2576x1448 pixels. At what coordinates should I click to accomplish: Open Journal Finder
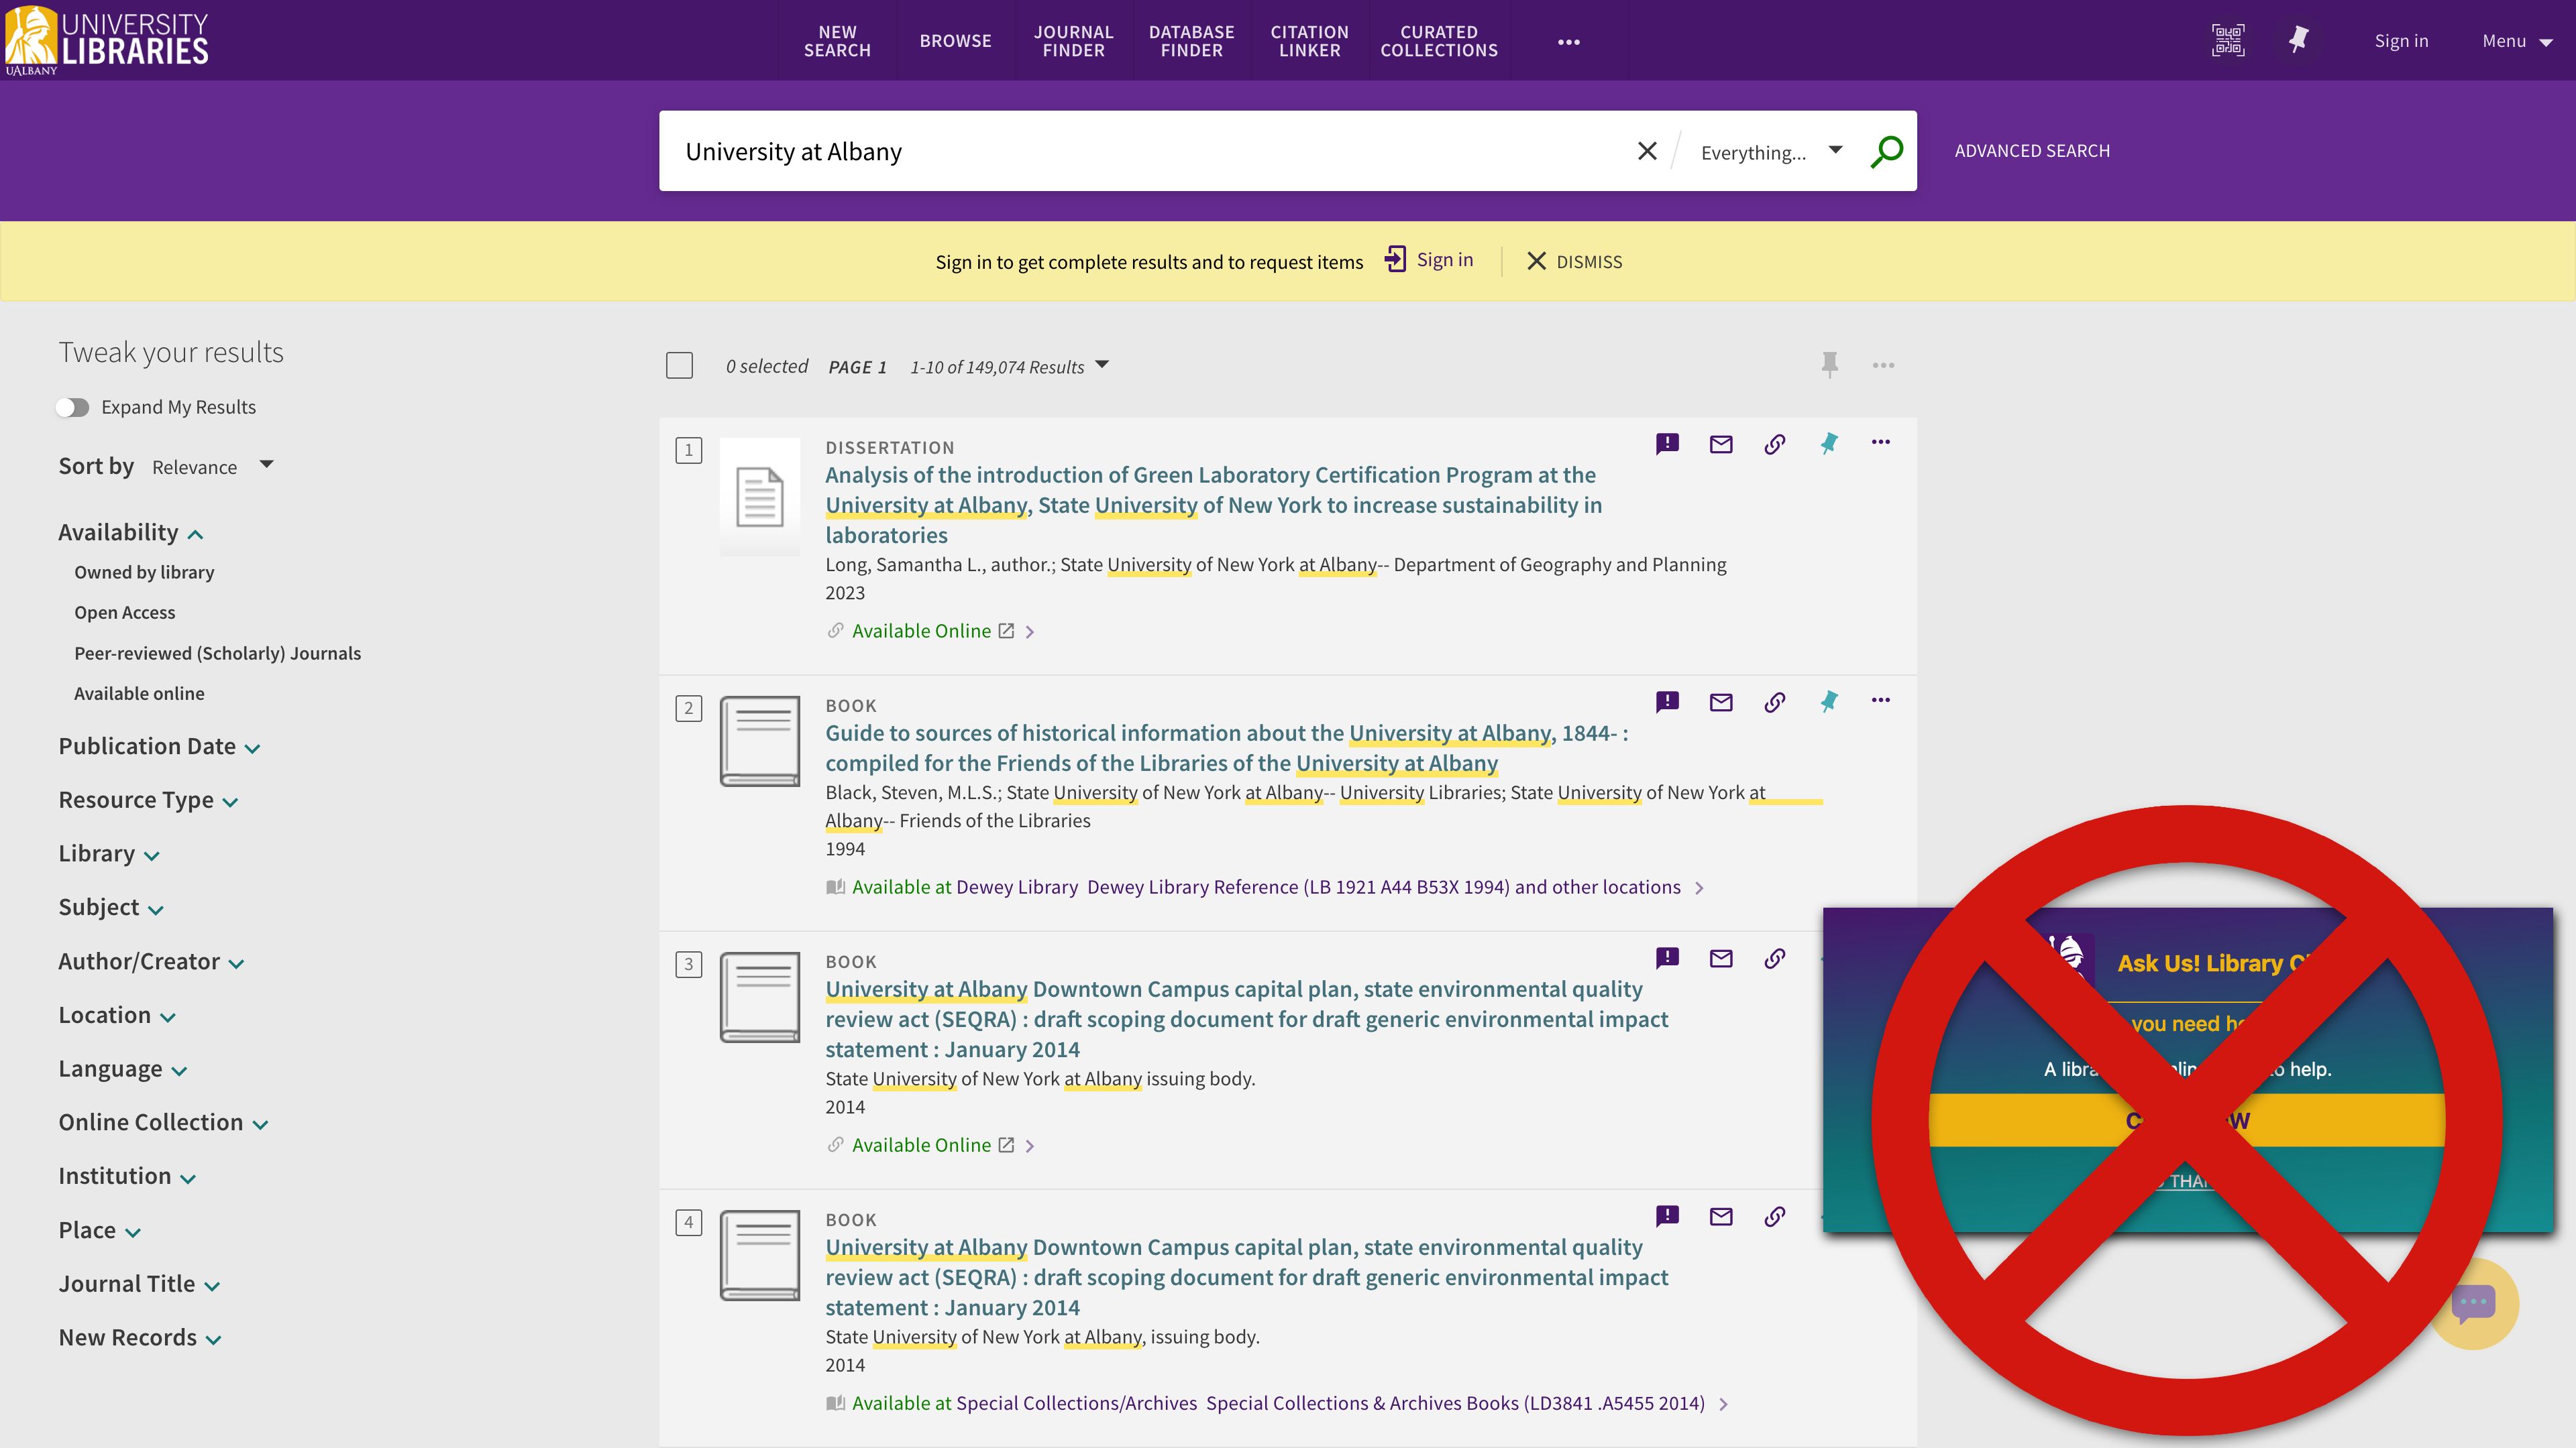[1073, 41]
